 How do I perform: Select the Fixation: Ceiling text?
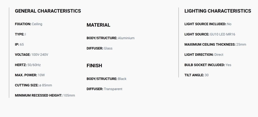pyautogui.click(x=28, y=24)
